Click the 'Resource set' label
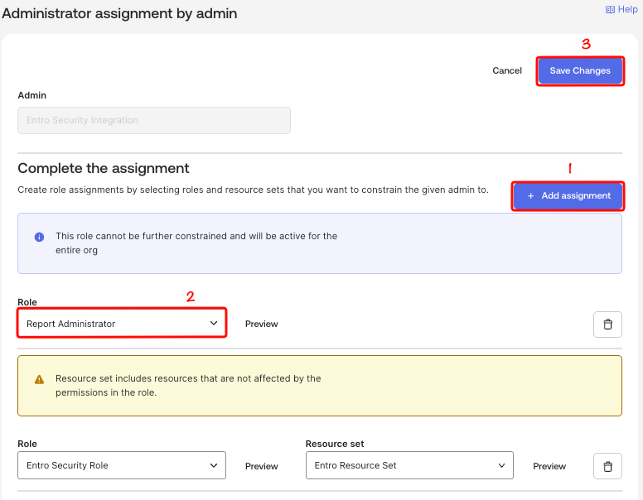Image resolution: width=643 pixels, height=500 pixels. pyautogui.click(x=335, y=444)
